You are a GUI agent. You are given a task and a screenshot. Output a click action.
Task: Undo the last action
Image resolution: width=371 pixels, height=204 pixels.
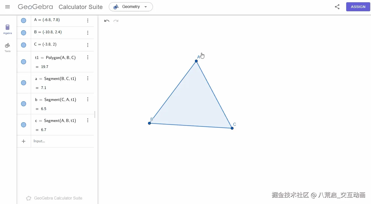coord(107,21)
